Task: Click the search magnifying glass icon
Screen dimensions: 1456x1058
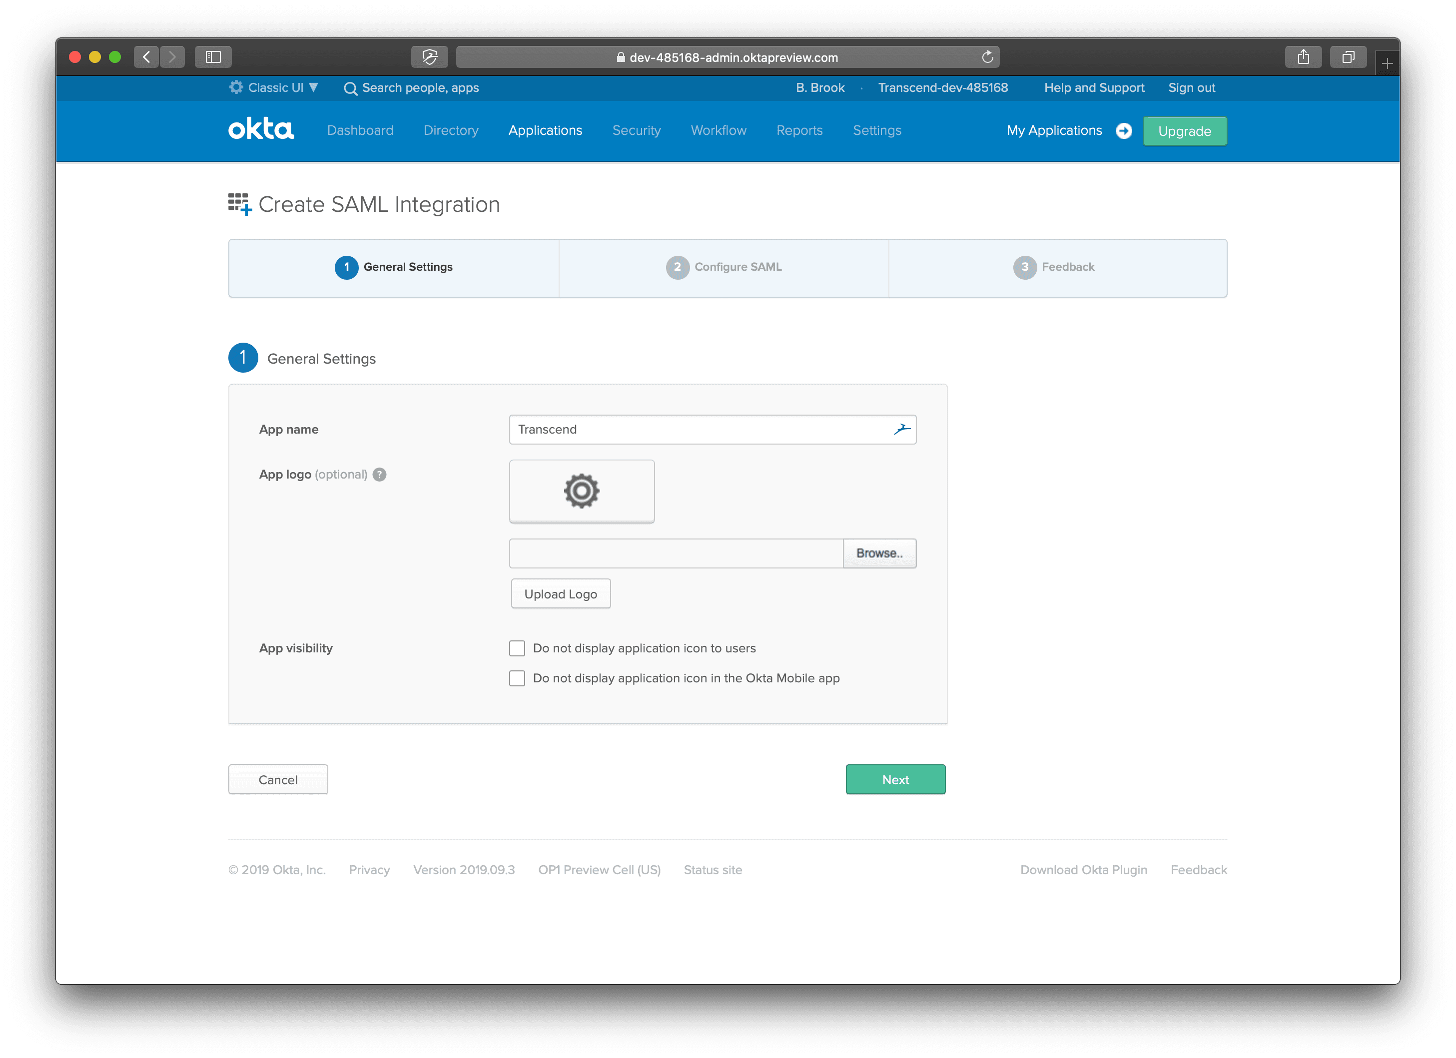Action: [351, 88]
